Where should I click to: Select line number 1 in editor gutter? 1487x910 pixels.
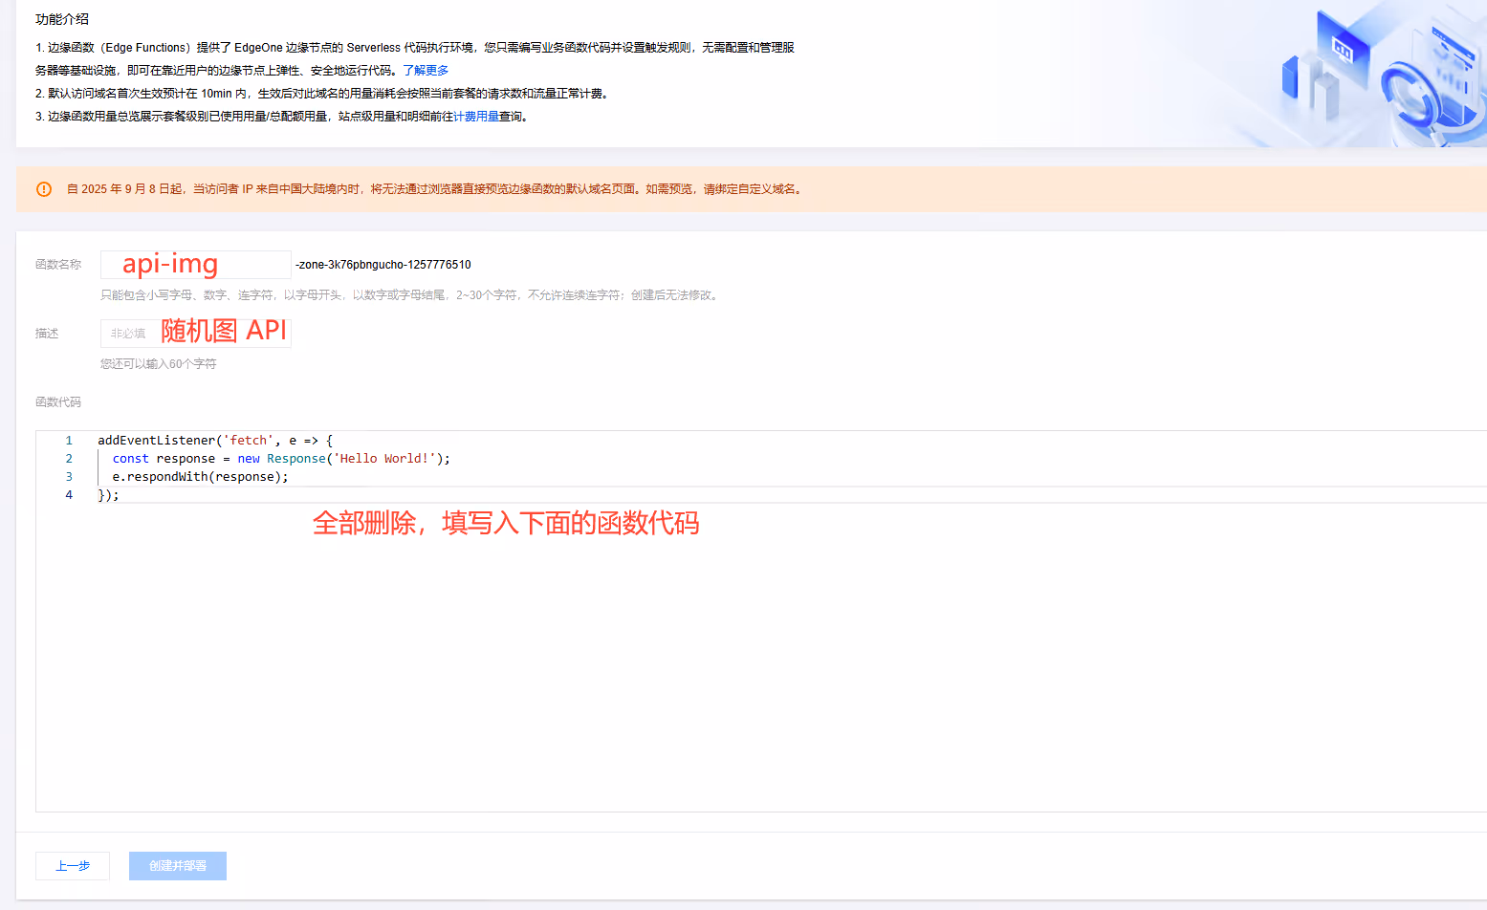point(69,441)
